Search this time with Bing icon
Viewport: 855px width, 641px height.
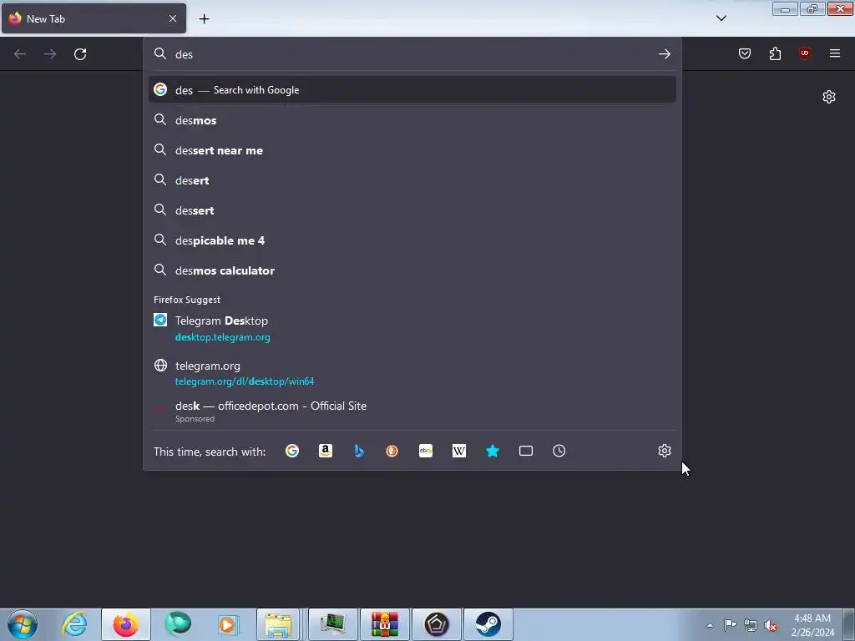tap(359, 451)
